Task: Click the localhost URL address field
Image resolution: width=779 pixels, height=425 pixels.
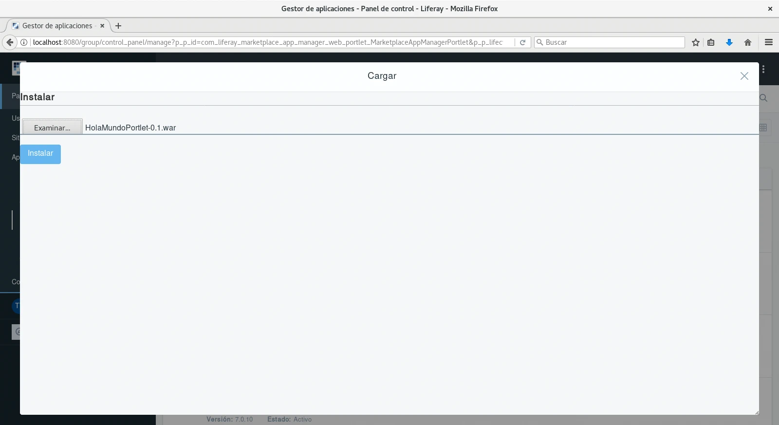Action: pyautogui.click(x=268, y=42)
